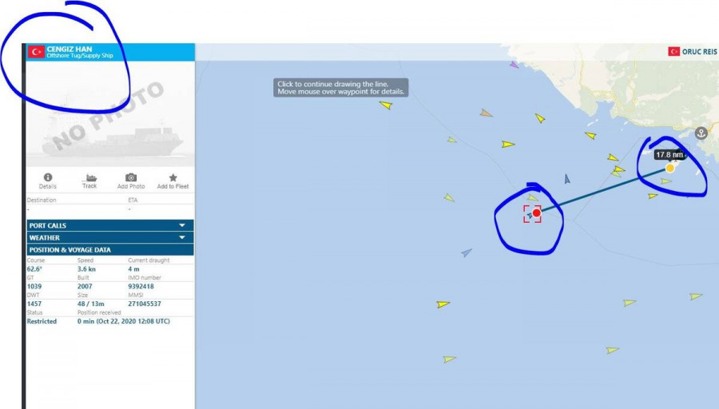Click the CENGIZ HAN vessel title
The image size is (719, 409).
70,49
